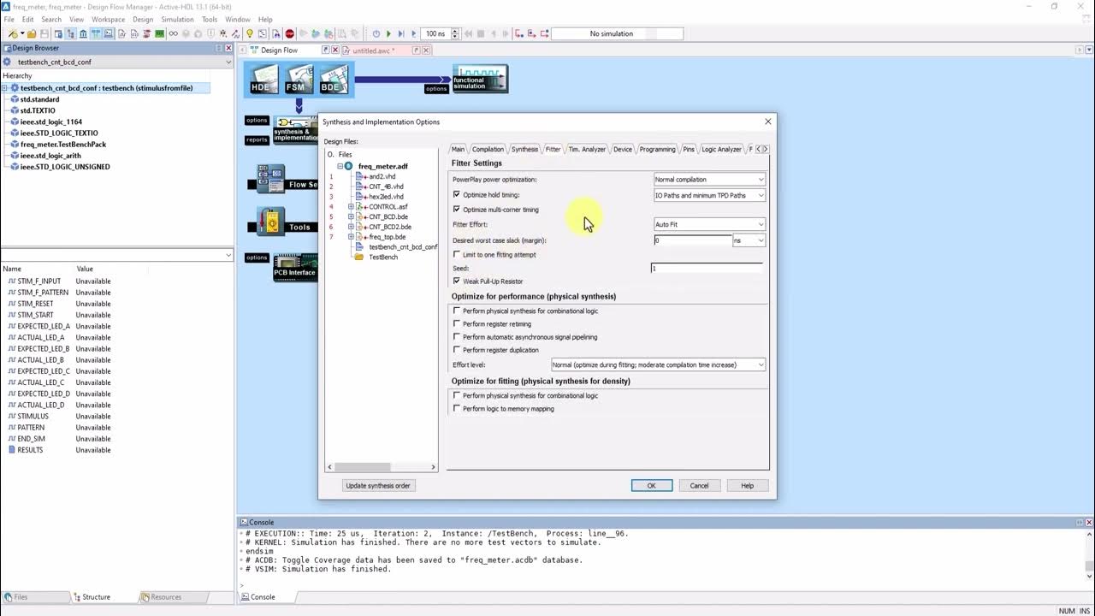Screen dimensions: 1095x616
Task: Expand the freq_top.bde tree node
Action: click(x=351, y=237)
